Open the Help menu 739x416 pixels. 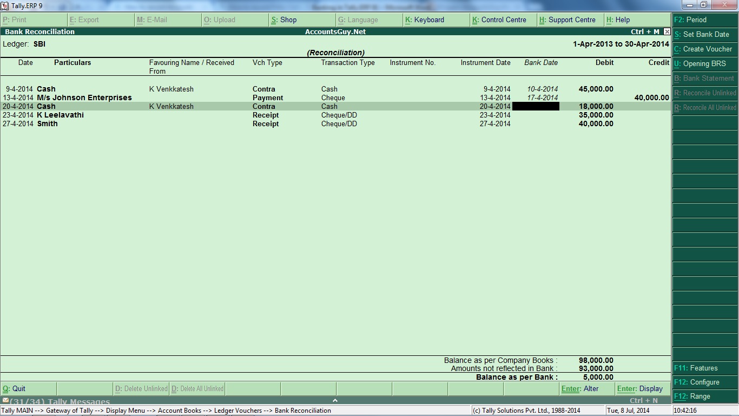pos(637,20)
